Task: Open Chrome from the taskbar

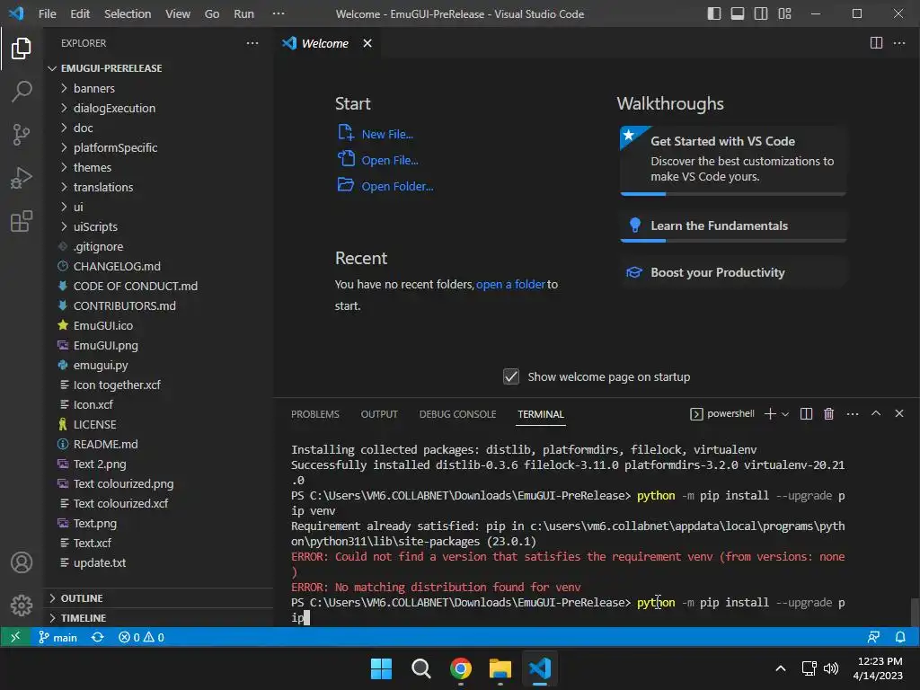Action: tap(461, 668)
